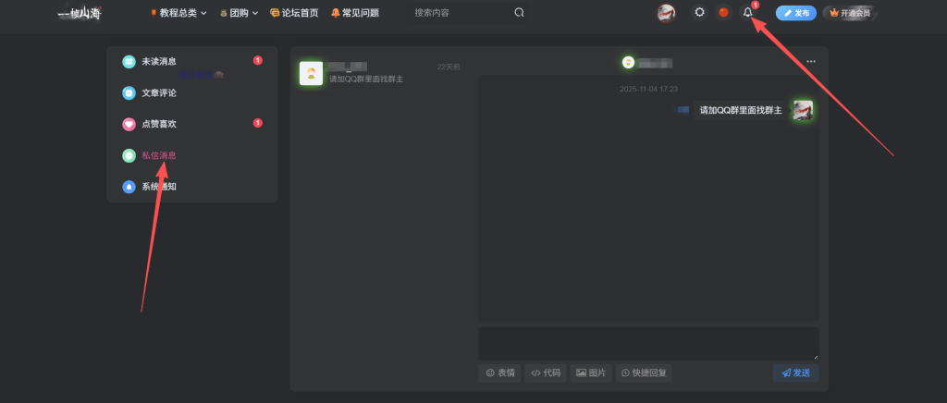Open the 表情 emoji picker
The height and width of the screenshot is (403, 947).
500,372
